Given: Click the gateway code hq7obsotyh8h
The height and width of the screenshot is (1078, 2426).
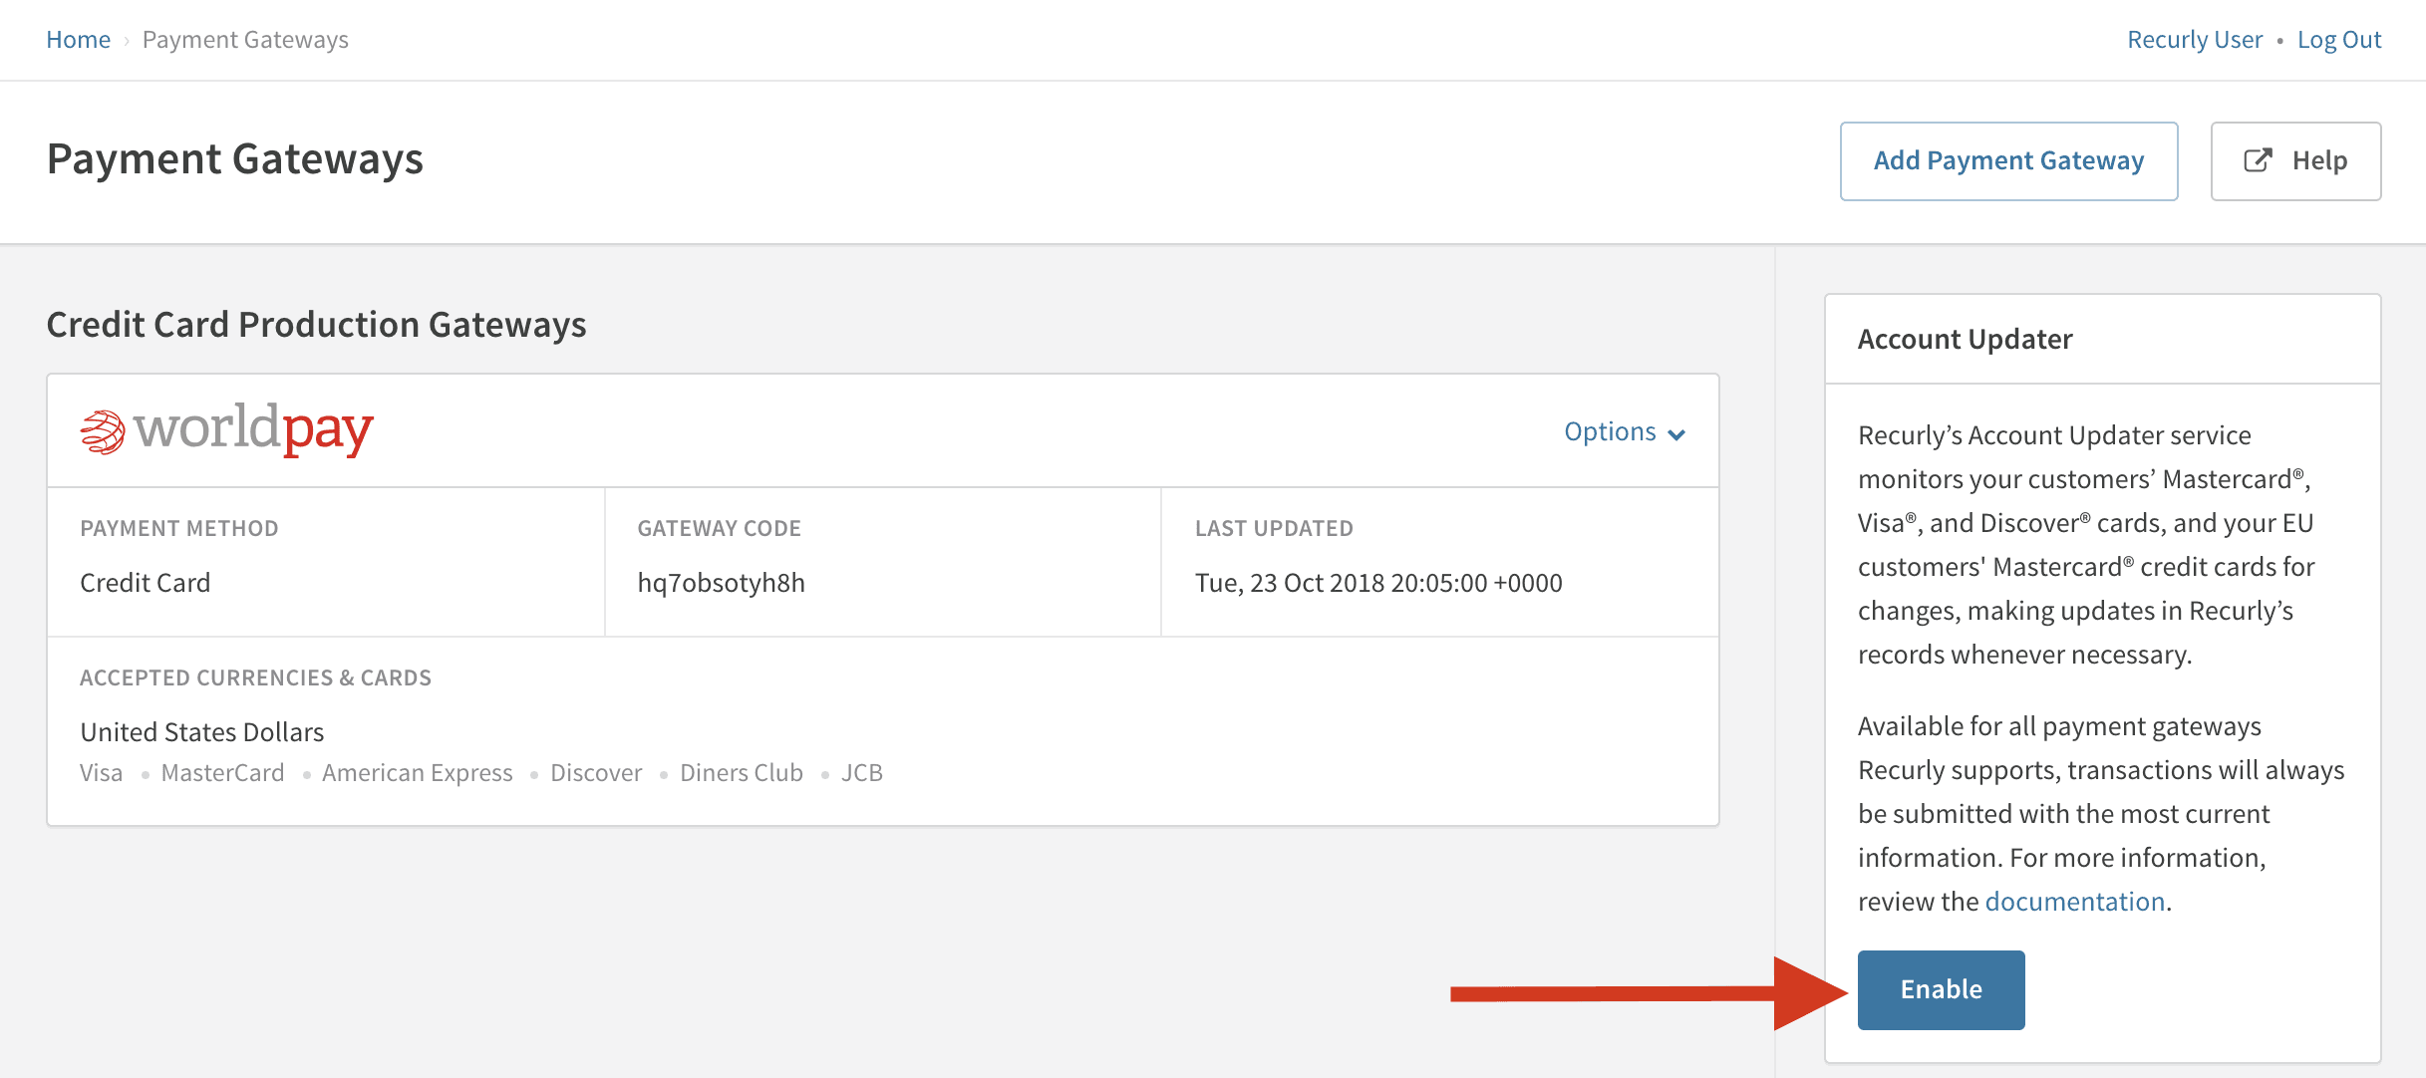Looking at the screenshot, I should (722, 583).
